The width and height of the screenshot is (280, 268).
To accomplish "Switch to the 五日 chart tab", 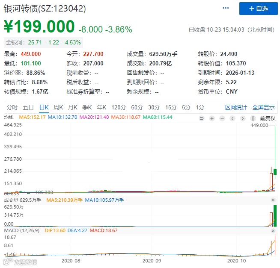I will pos(28,107).
